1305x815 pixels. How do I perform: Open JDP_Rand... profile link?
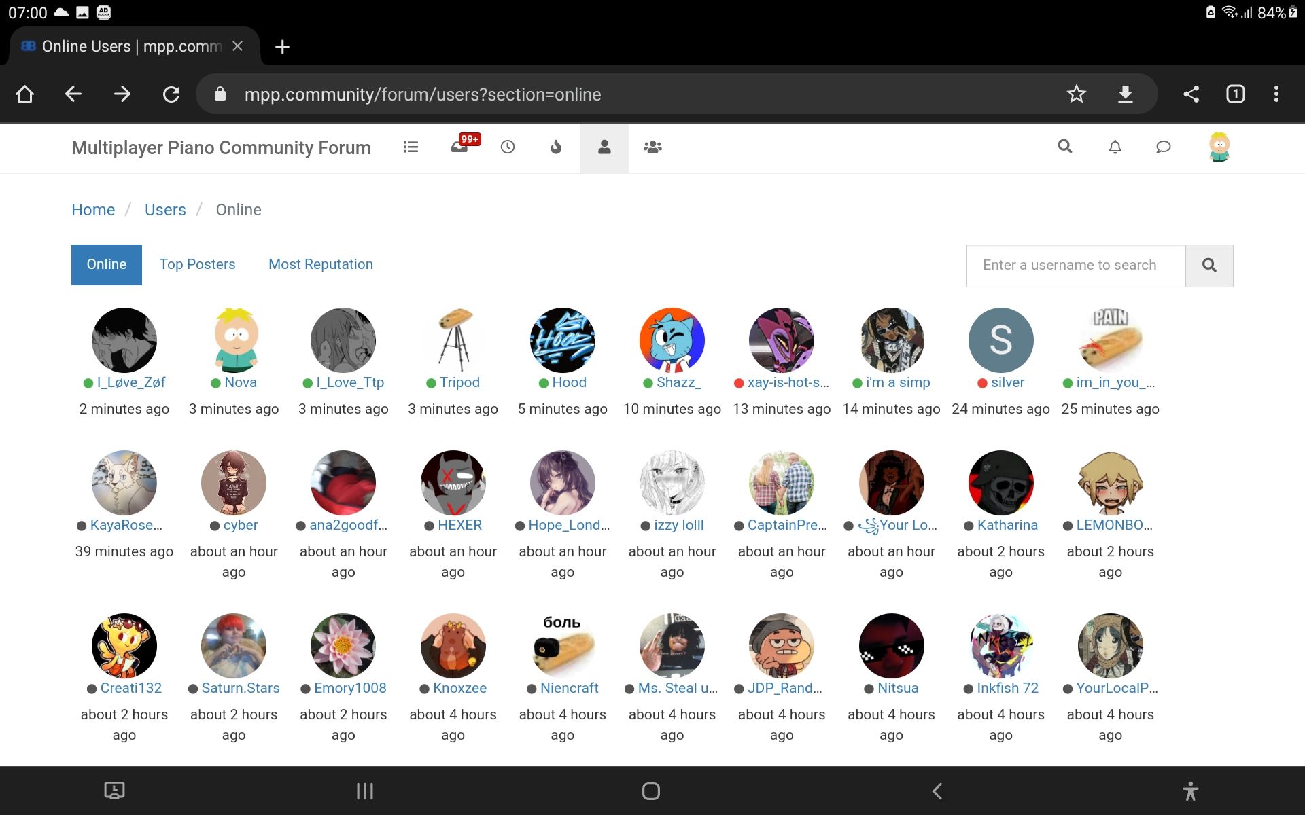[784, 688]
